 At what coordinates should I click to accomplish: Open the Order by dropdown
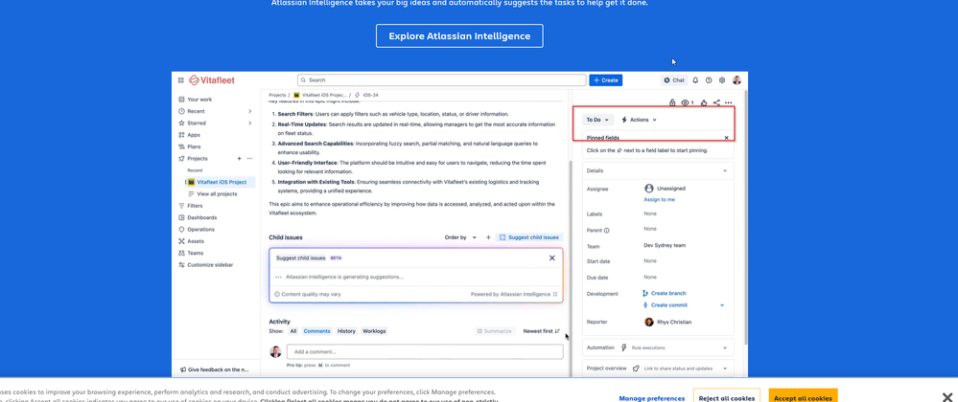coord(460,237)
